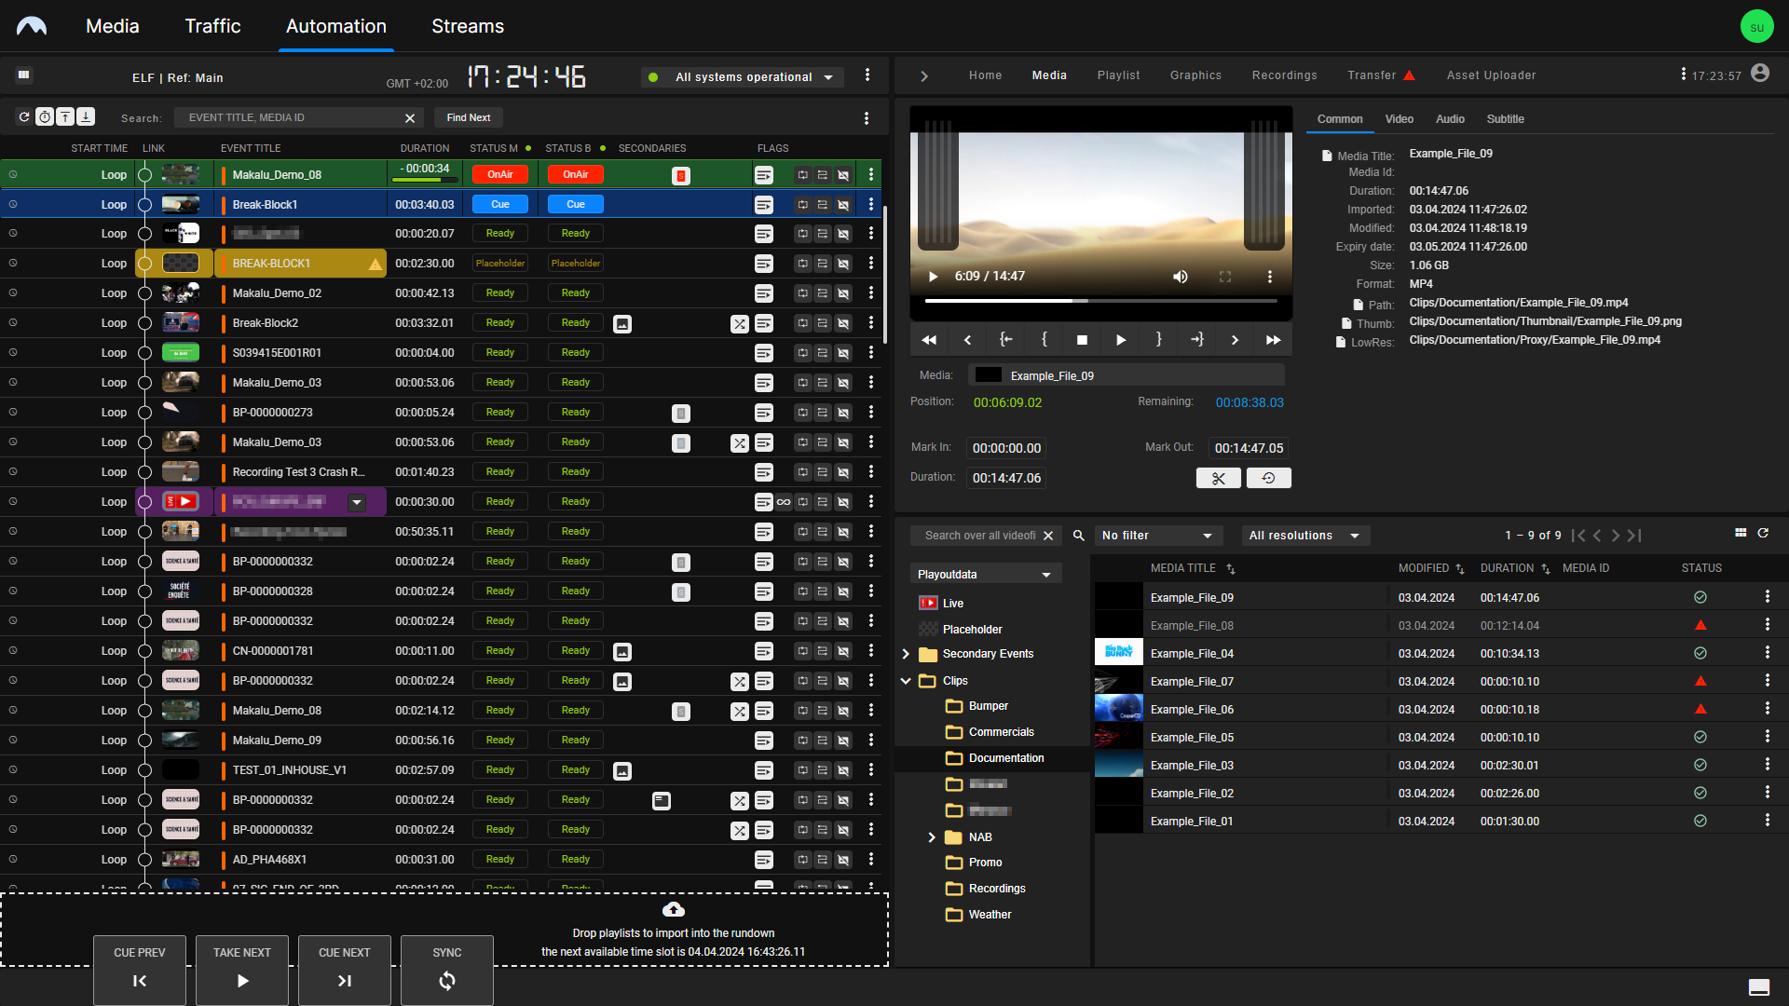Open kebab menu for Makalu_Demo_08 OnAir row
The image size is (1789, 1006).
[x=870, y=174]
